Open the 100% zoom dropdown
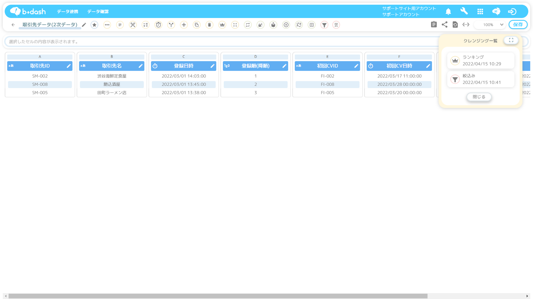Viewport: 533px width, 299px height. 490,25
